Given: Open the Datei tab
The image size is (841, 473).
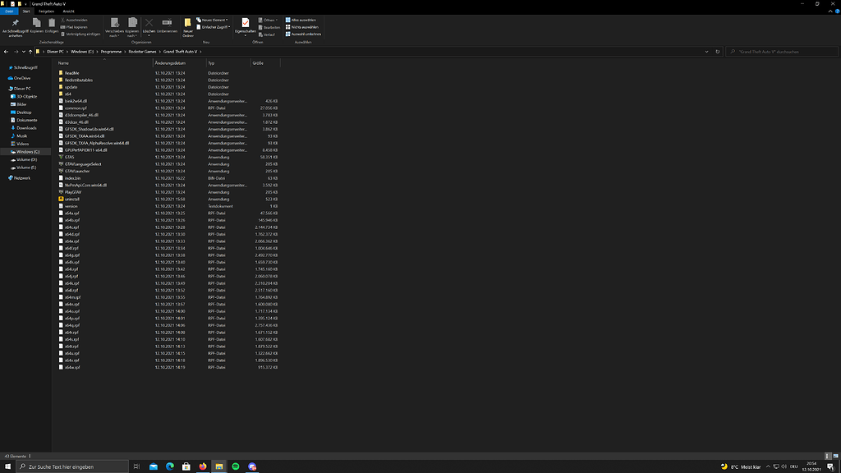Looking at the screenshot, I should coord(9,11).
